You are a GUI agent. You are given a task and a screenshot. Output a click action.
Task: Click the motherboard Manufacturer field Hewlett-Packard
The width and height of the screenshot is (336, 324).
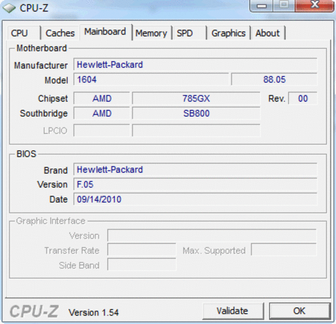pyautogui.click(x=195, y=64)
